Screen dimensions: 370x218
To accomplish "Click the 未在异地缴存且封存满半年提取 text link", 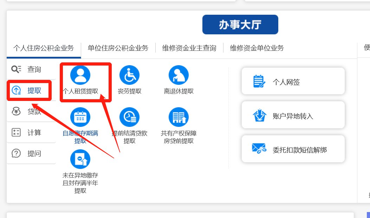I will [80, 183].
